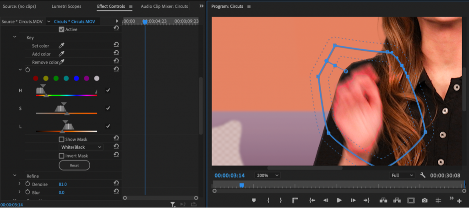Expand the Denoise property

[x=19, y=184]
